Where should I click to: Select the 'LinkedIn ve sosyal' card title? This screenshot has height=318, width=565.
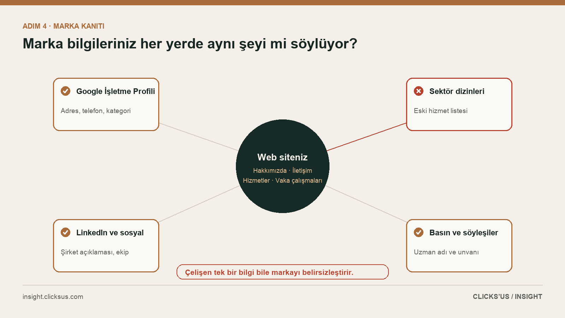(110, 232)
